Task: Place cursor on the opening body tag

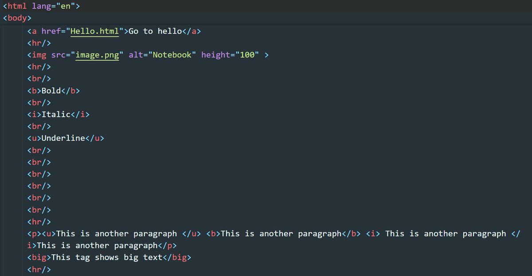Action: tap(17, 19)
